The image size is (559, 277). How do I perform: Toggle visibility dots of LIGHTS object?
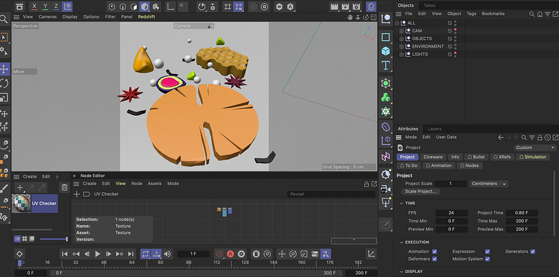pyautogui.click(x=455, y=54)
